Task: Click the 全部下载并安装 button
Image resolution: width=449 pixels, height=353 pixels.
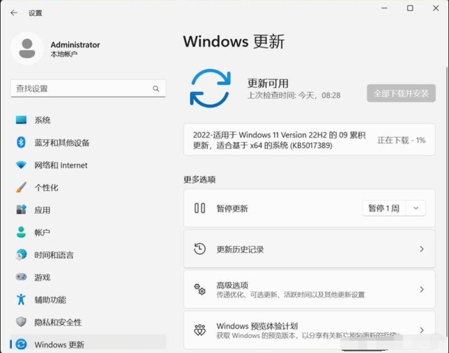Action: click(x=401, y=94)
